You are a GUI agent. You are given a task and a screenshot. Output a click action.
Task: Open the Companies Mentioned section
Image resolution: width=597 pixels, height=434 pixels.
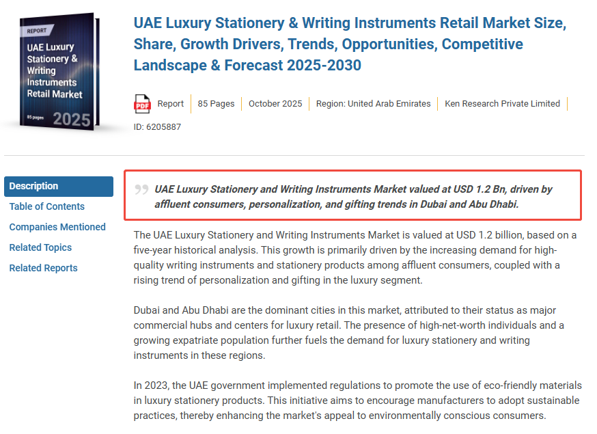pos(57,227)
